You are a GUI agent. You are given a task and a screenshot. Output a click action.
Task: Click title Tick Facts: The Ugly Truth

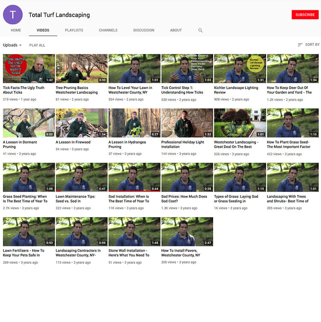(24, 90)
